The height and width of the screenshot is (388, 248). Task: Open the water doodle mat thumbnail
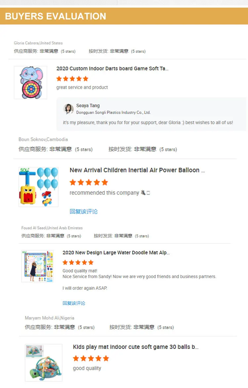(x=38, y=266)
